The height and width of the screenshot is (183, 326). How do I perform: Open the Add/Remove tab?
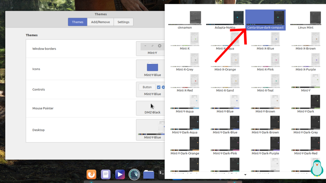click(x=100, y=22)
